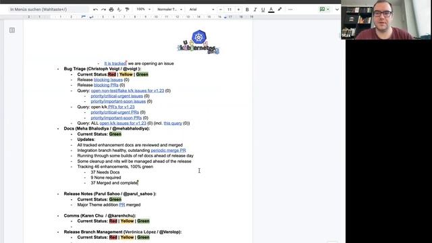The height and width of the screenshot is (243, 432).
Task: Open the 'It is tracked' link
Action: [x=115, y=63]
